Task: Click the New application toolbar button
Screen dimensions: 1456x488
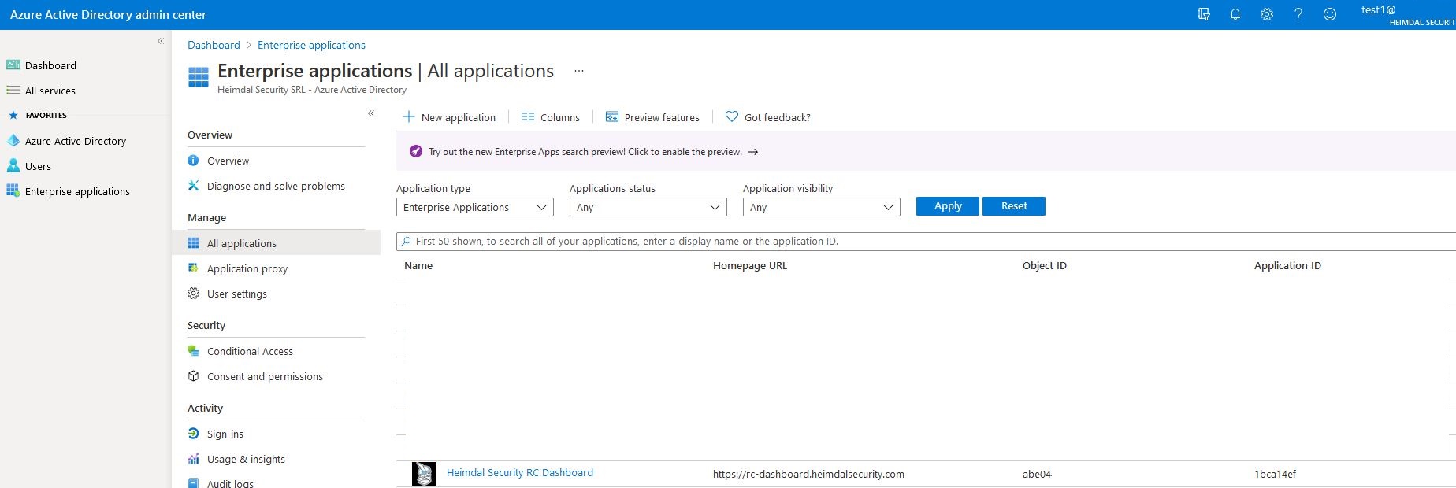Action: [449, 117]
